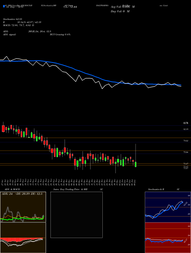This screenshot has width=191, height=253.
Task: Click the 'BUY Growing @ 6%' signal text
Action: click(60, 34)
